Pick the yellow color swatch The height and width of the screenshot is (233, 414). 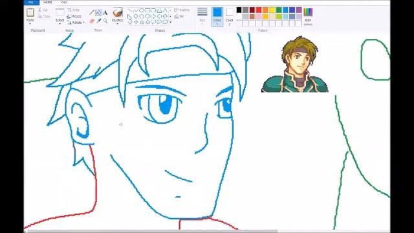click(272, 10)
